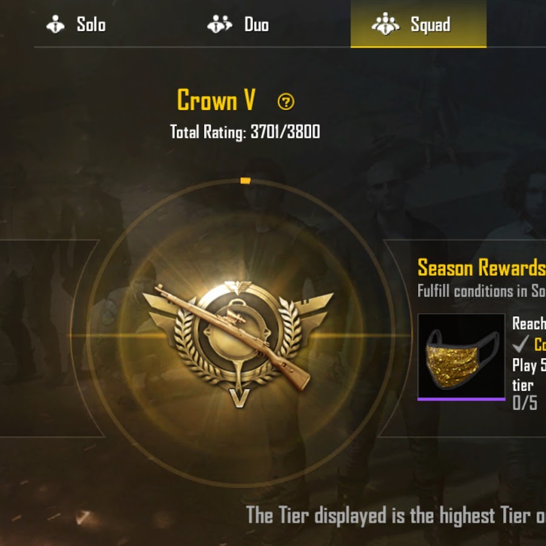Switch to the Solo tab

[x=76, y=24]
